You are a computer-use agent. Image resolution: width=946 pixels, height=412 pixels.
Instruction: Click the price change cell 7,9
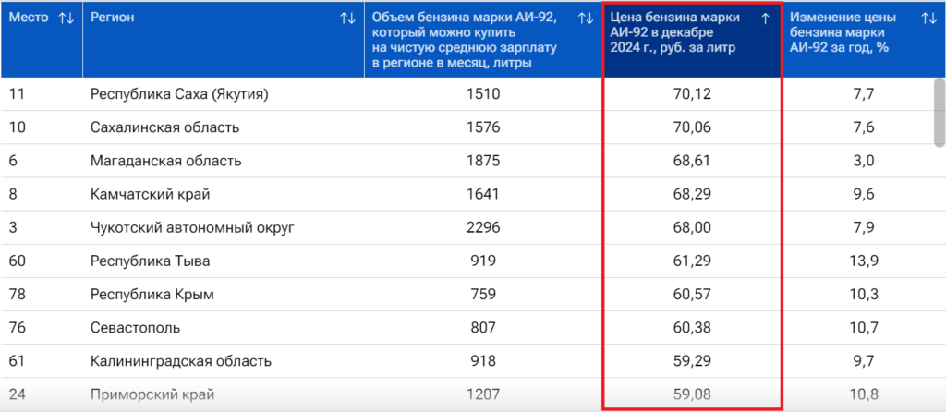(x=864, y=227)
